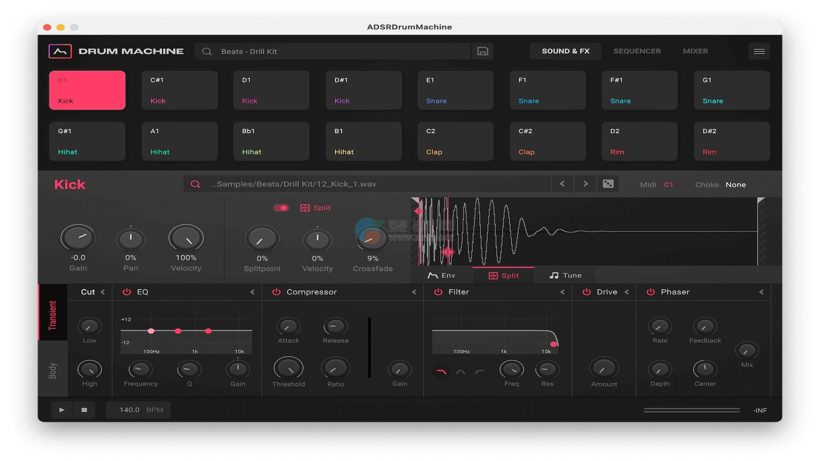Screen dimensions: 820x461
Task: Click the sample search magnifier icon
Action: (195, 184)
